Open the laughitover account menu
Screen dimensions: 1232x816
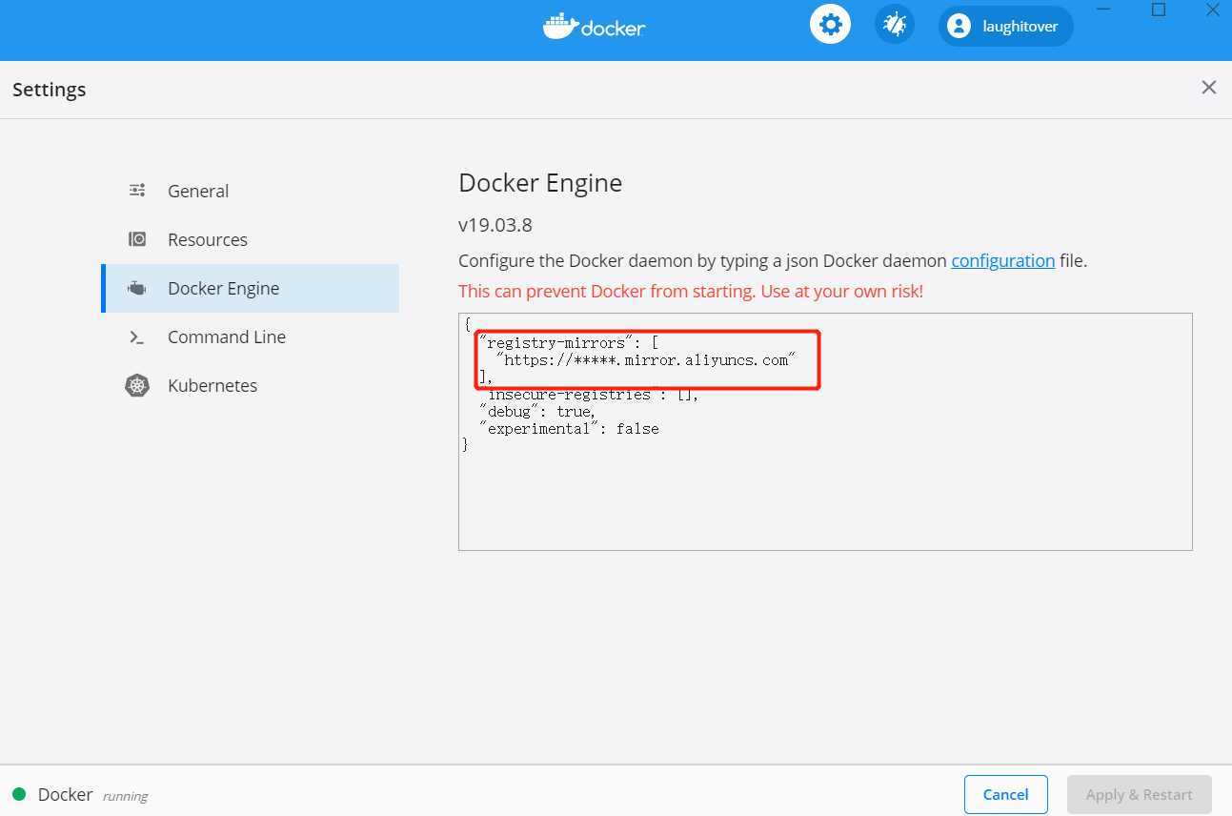[x=1005, y=26]
